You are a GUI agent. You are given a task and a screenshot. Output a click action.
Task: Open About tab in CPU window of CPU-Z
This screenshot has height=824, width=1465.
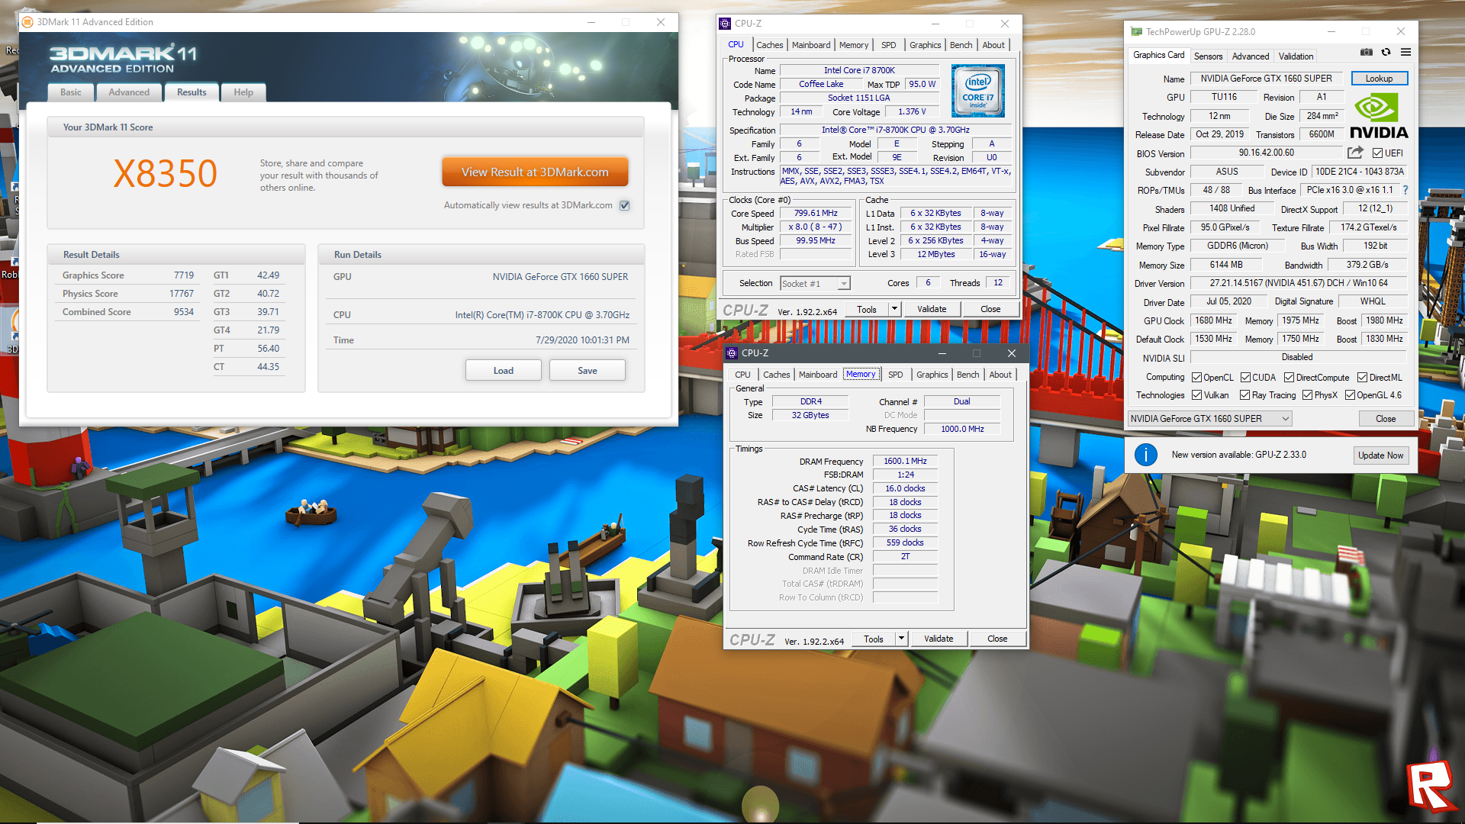pyautogui.click(x=993, y=45)
